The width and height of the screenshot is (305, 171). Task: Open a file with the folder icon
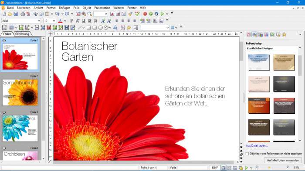tap(10, 14)
